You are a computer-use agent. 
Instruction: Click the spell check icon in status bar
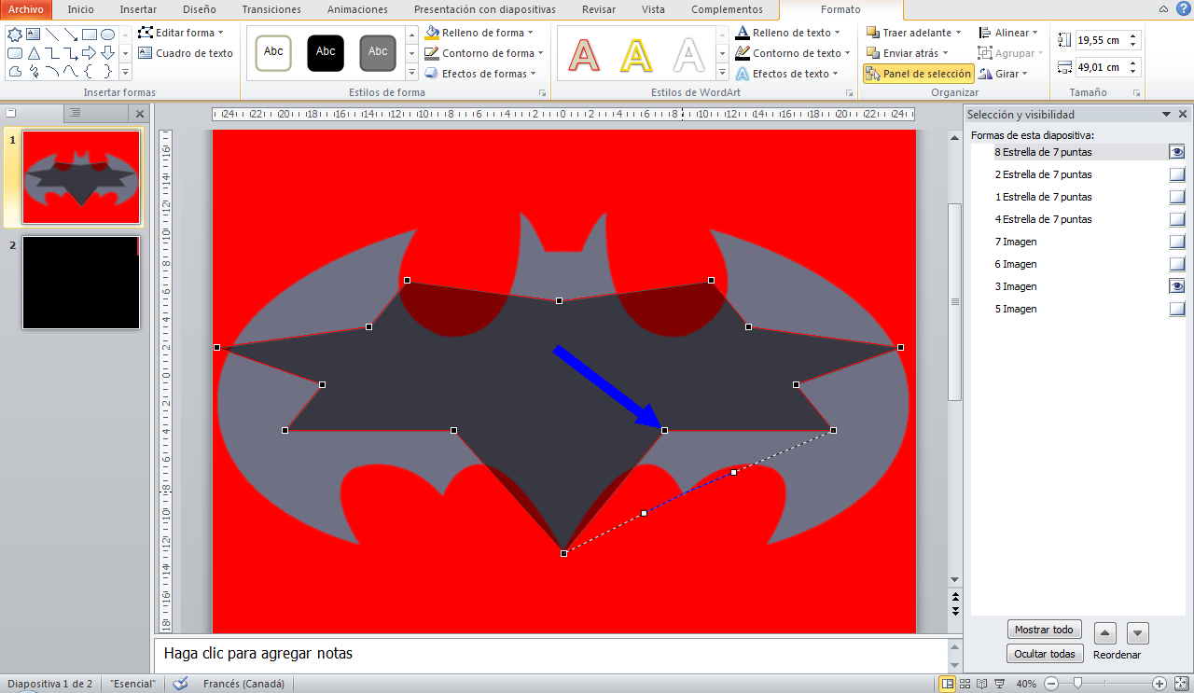[x=180, y=684]
